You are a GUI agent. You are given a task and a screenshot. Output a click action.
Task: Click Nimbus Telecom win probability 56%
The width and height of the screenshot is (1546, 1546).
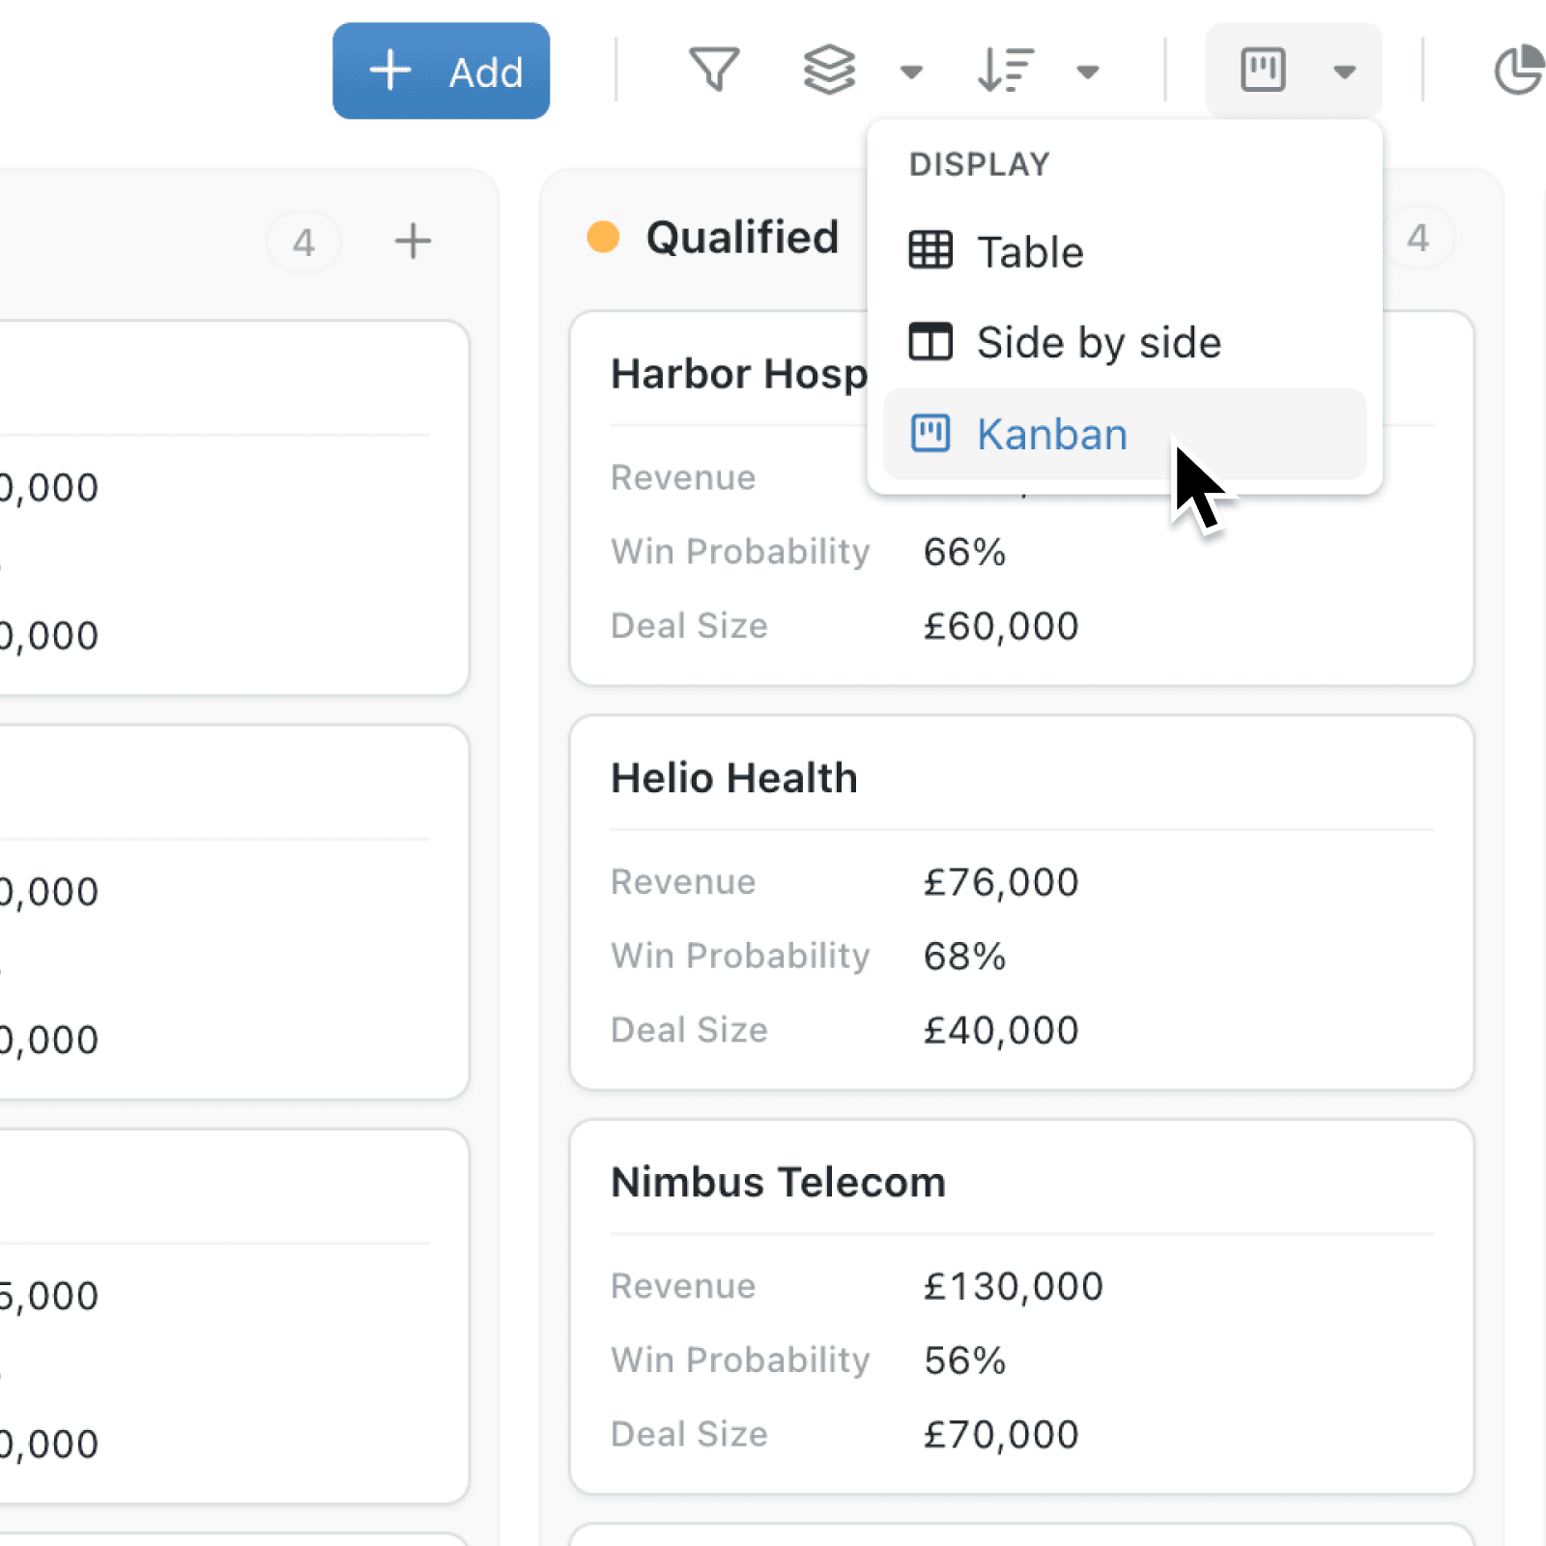964,1360
